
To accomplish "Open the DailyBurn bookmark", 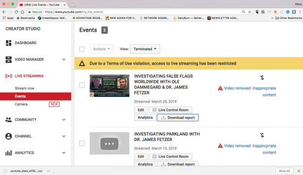I will (x=188, y=18).
